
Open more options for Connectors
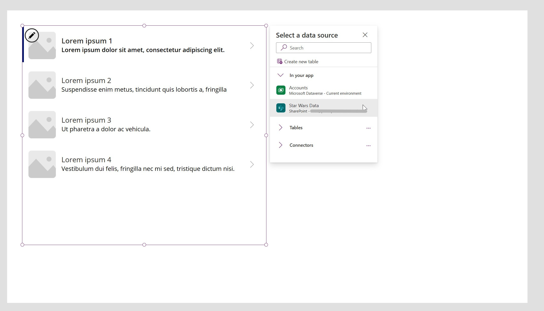(368, 146)
